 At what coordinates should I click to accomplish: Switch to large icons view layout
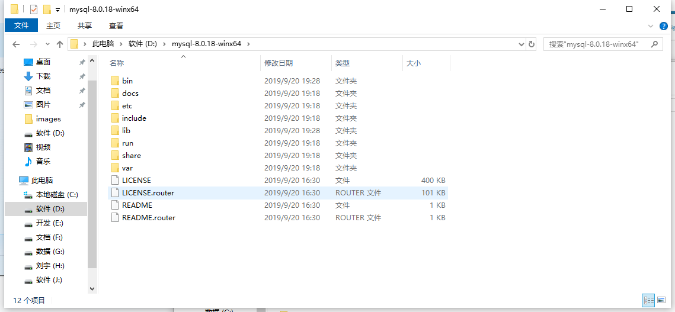tap(661, 300)
